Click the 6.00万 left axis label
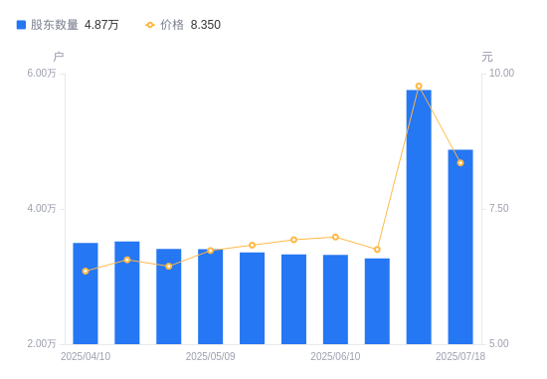Screen dimensions: 547x379 click(42, 73)
